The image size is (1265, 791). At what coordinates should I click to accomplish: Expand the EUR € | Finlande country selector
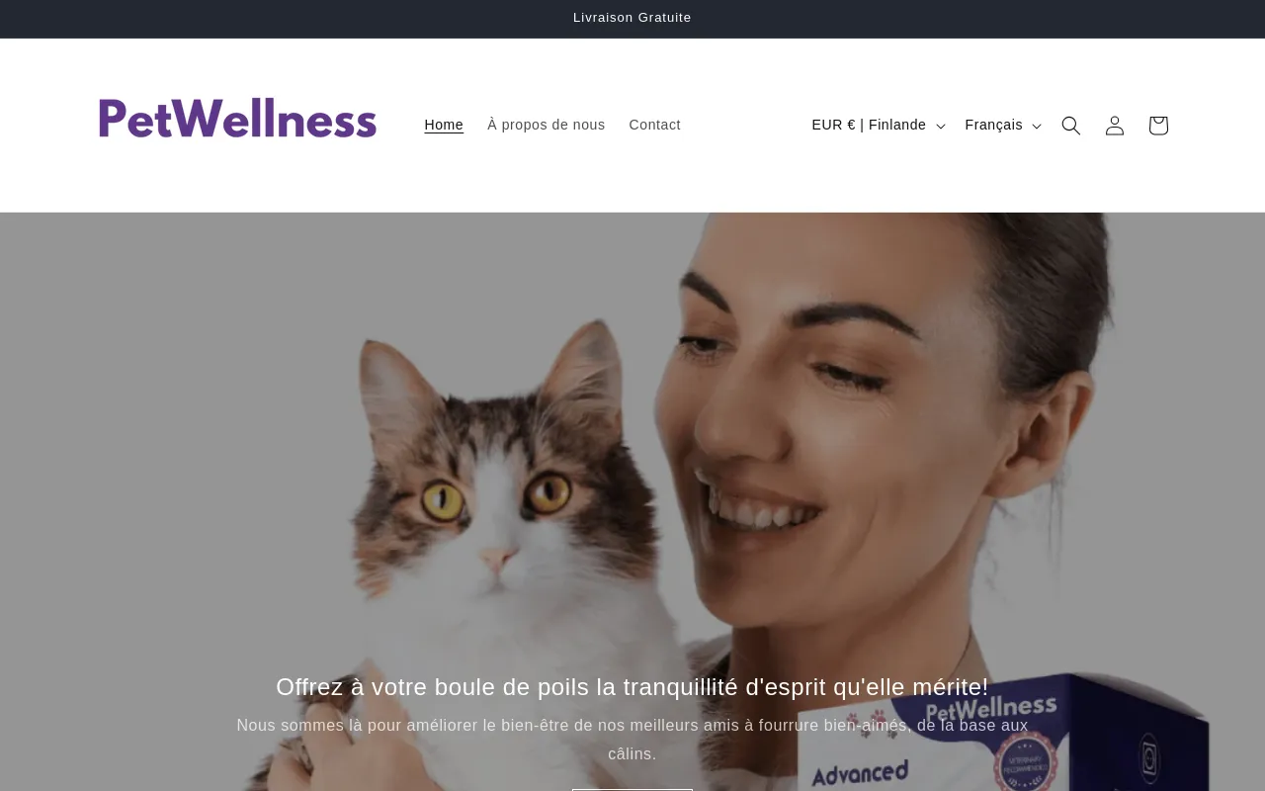click(x=879, y=126)
